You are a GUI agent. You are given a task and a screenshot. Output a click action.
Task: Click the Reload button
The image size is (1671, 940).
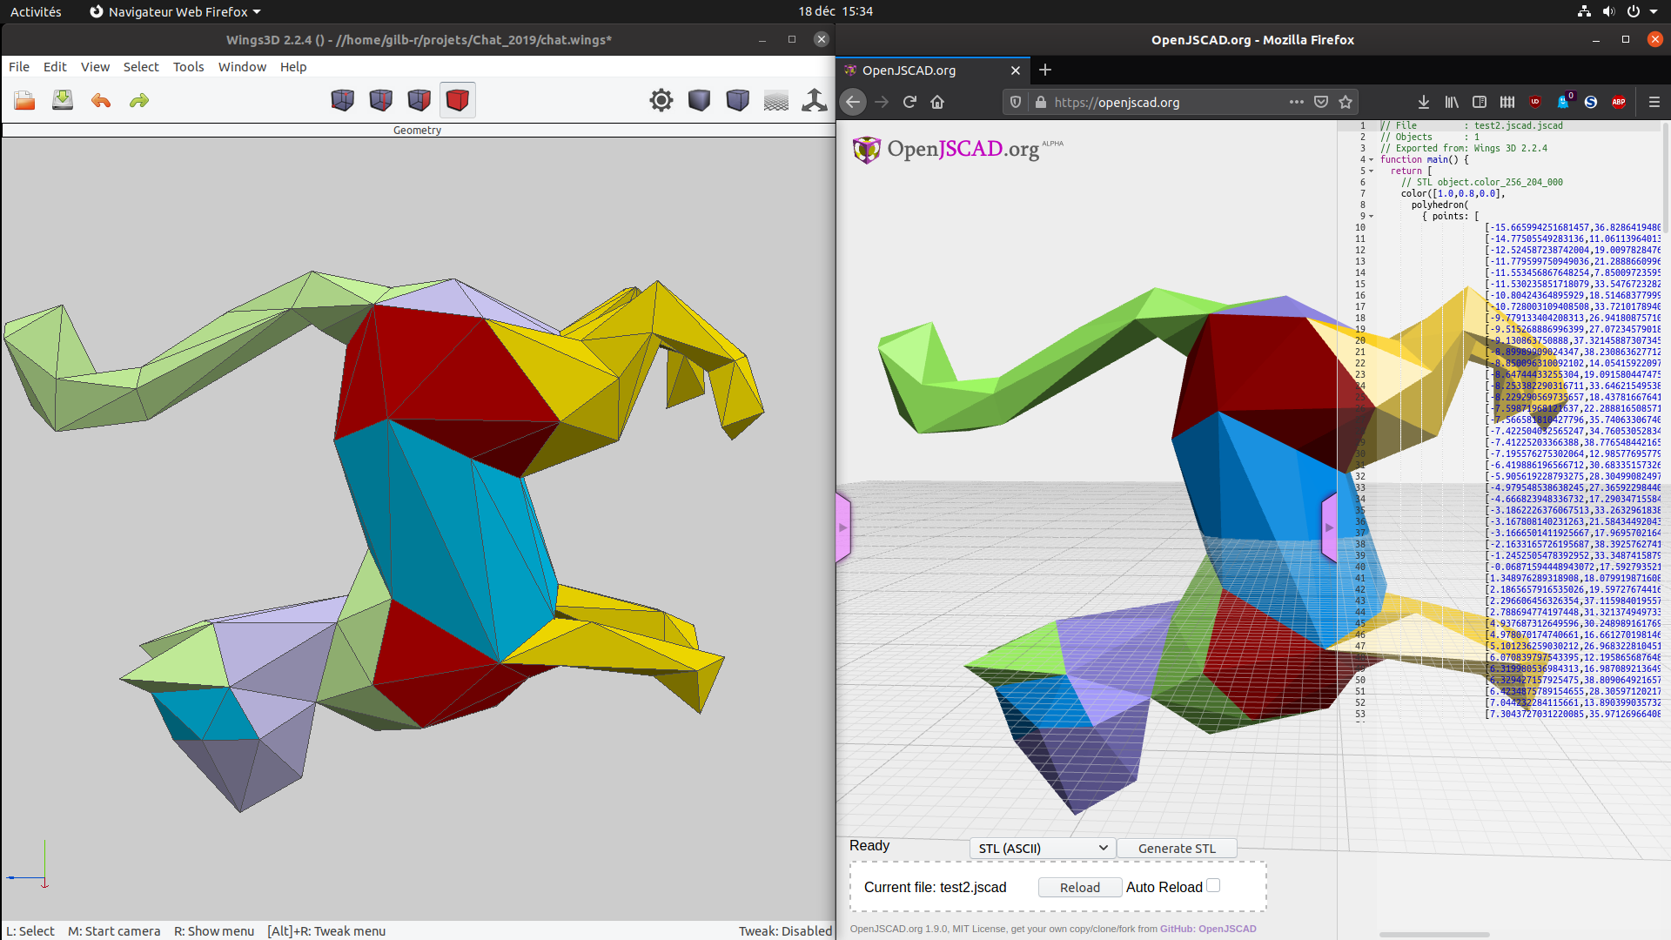point(1079,887)
